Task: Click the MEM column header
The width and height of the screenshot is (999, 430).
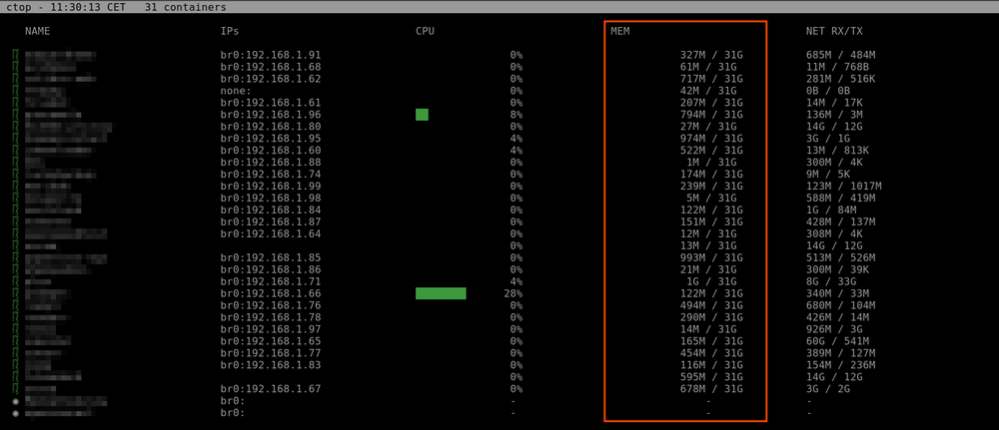Action: point(620,31)
